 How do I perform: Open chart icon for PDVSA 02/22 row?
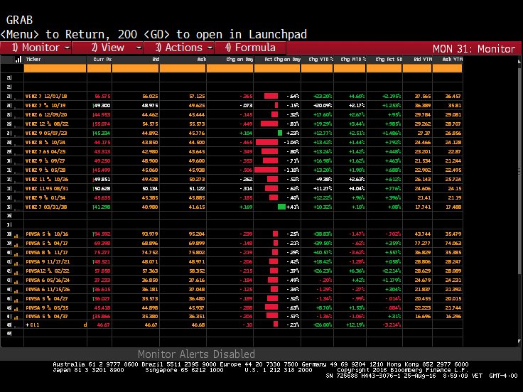click(16, 272)
